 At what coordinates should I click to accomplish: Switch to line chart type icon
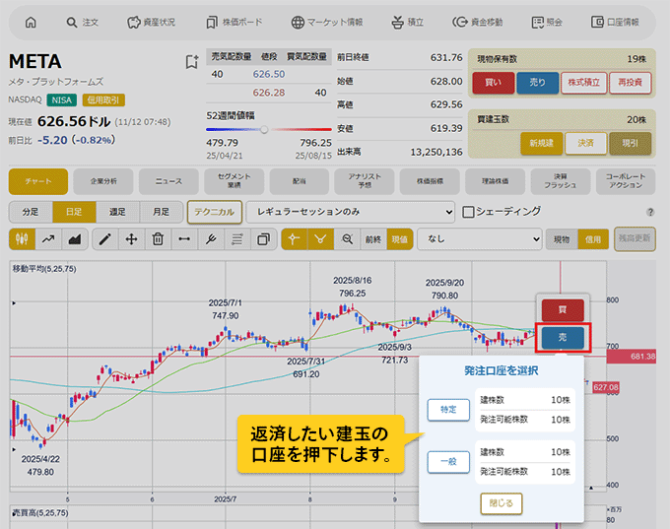47,238
